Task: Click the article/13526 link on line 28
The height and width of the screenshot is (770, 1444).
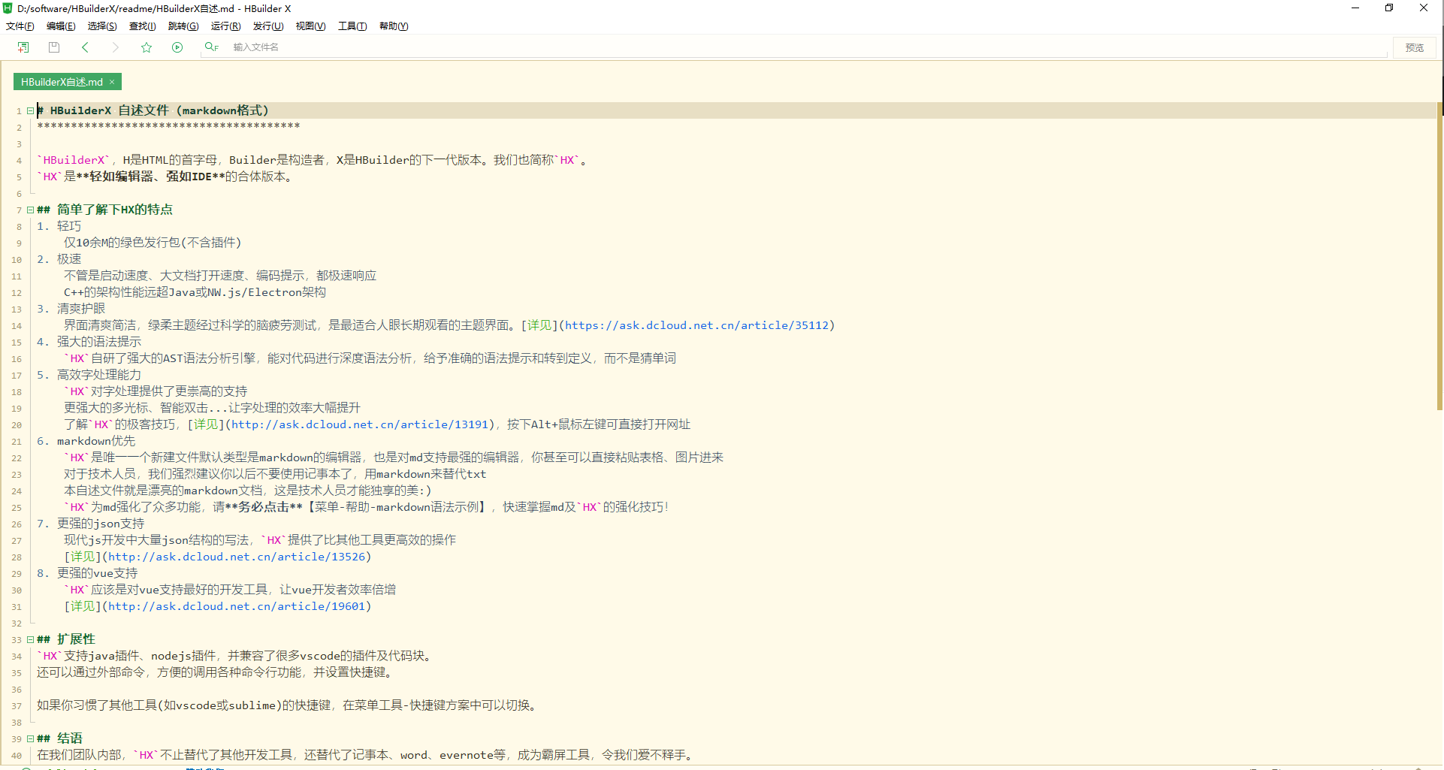Action: (237, 557)
